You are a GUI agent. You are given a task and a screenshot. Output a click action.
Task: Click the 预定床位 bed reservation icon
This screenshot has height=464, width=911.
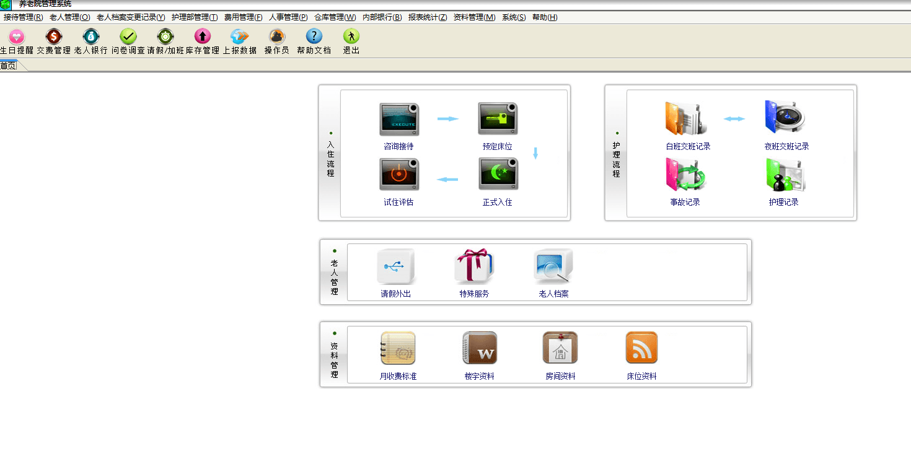click(x=498, y=119)
